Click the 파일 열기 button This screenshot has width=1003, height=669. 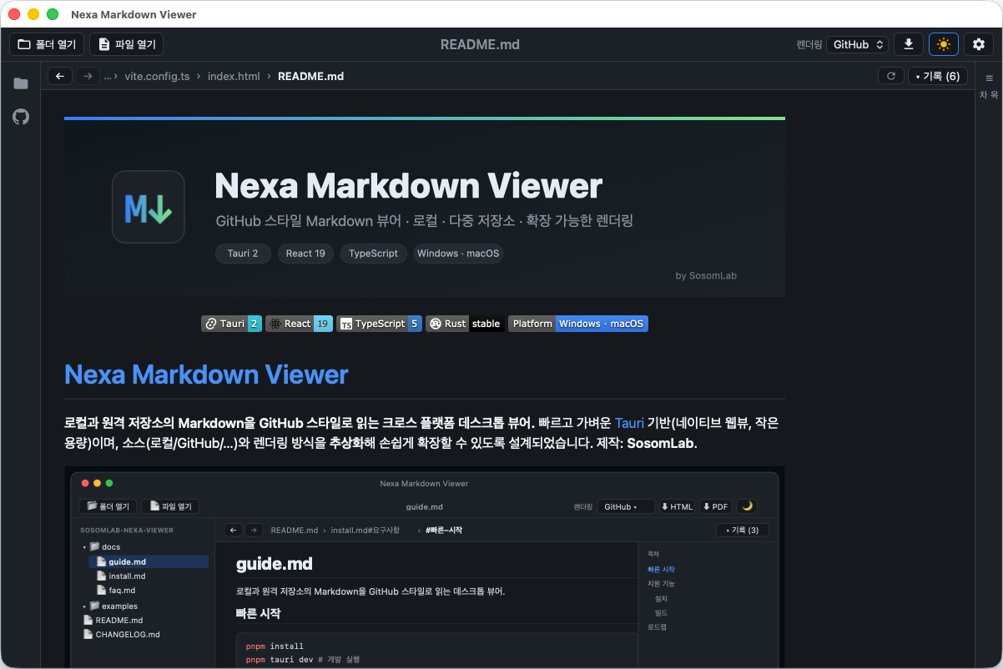pos(126,44)
